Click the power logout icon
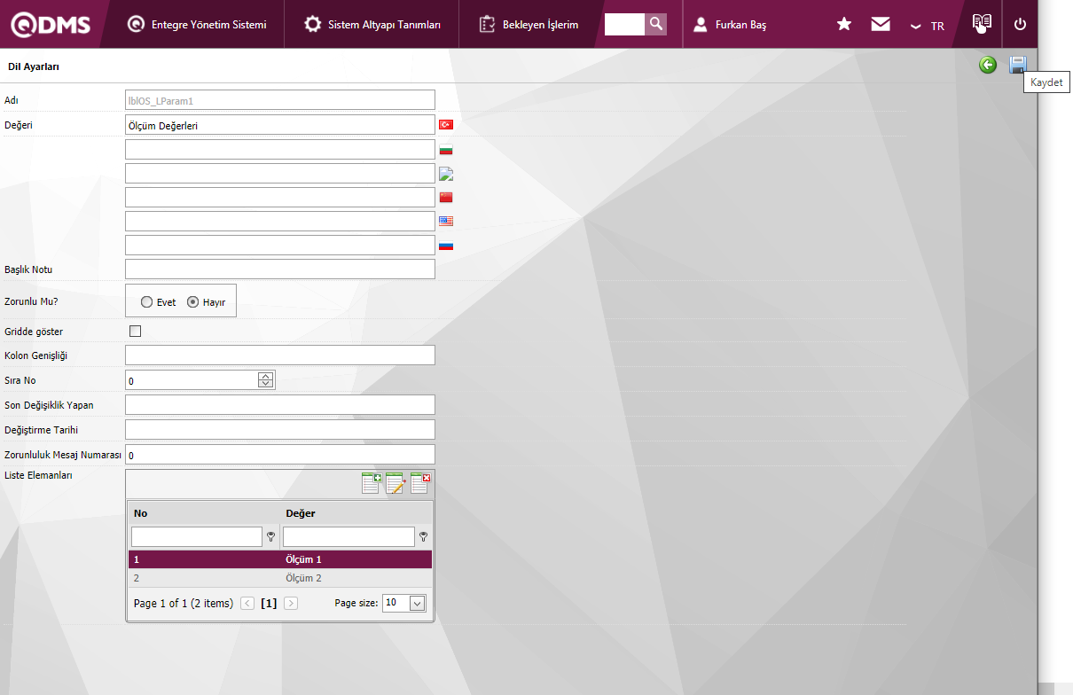1073x695 pixels. (1020, 25)
